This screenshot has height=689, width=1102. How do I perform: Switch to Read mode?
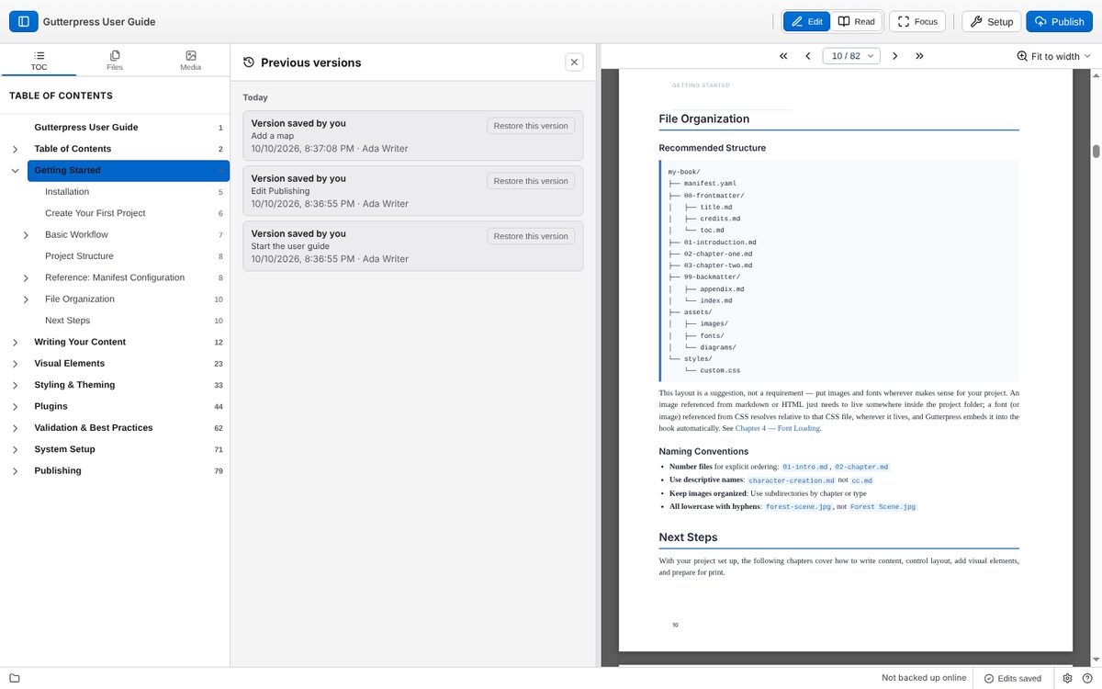(x=857, y=21)
